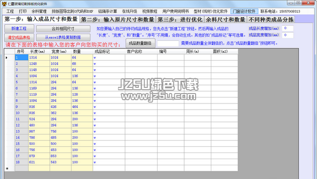The height and width of the screenshot is (179, 317).
Task: Open the 铝隔条计算 menu
Action: click(x=108, y=11)
